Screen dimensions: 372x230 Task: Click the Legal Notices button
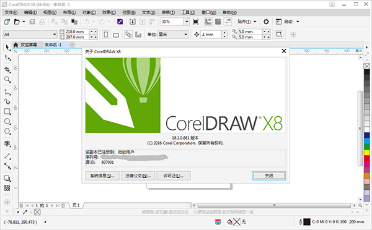pyautogui.click(x=138, y=176)
